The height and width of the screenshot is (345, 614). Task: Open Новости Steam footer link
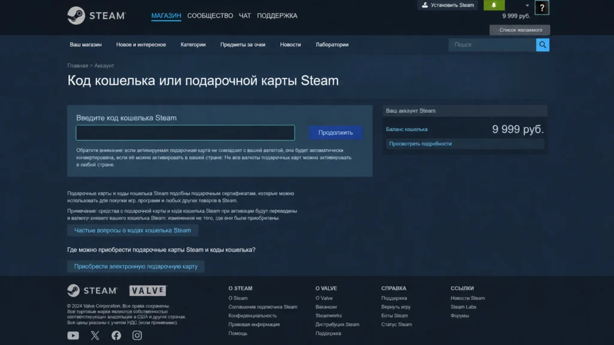[468, 298]
